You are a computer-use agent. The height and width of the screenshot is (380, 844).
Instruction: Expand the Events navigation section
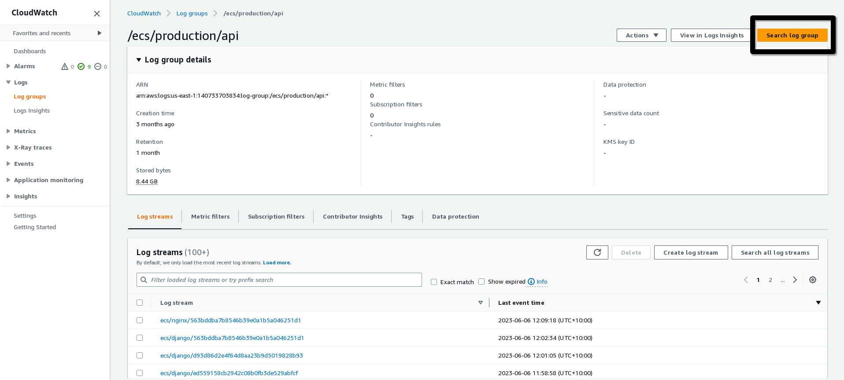pos(8,164)
